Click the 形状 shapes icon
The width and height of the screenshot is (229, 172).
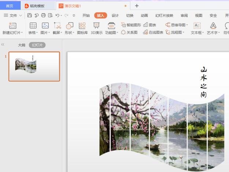[x=70, y=26]
